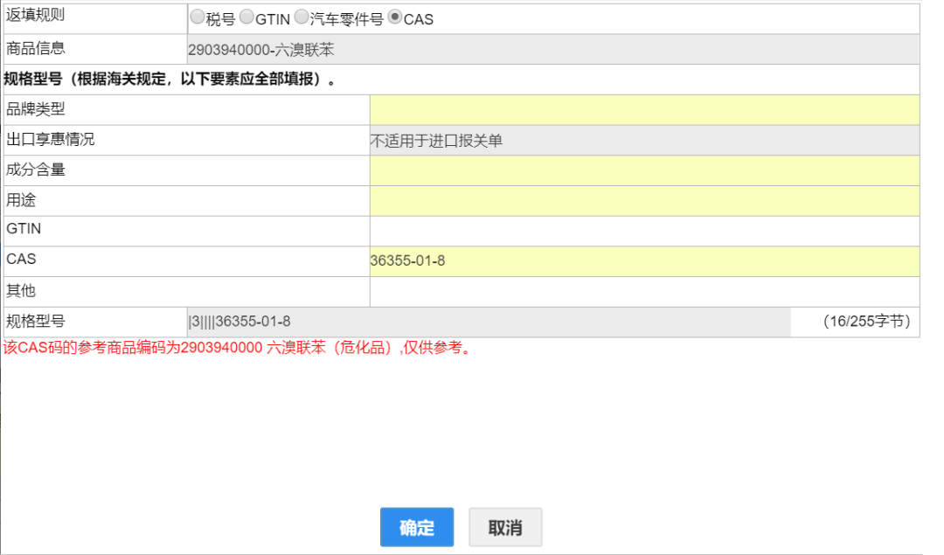
Task: Select the 汽车零件号 radio button
Action: pos(301,17)
